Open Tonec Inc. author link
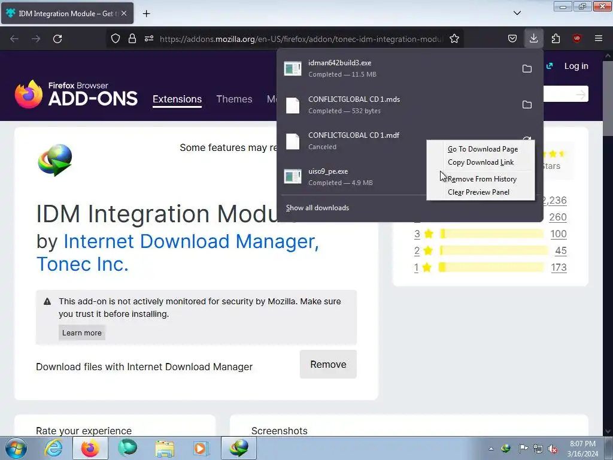The height and width of the screenshot is (460, 613). point(83,264)
